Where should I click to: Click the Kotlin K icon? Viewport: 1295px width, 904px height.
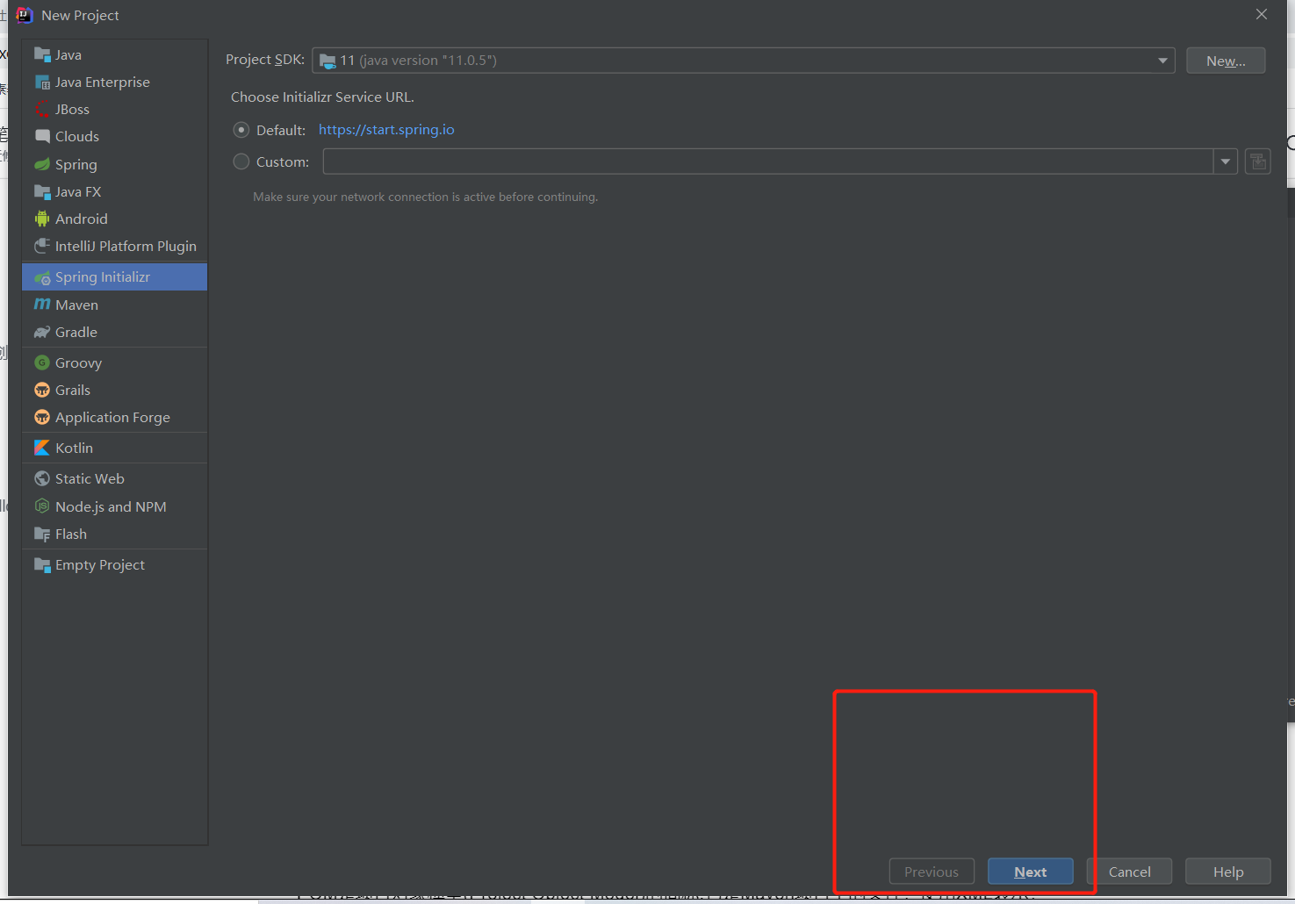pyautogui.click(x=42, y=448)
